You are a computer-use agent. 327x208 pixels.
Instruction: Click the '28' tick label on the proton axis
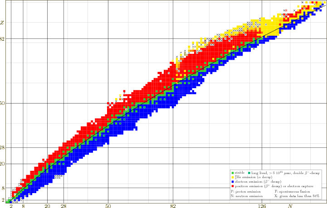[x=2, y=148]
